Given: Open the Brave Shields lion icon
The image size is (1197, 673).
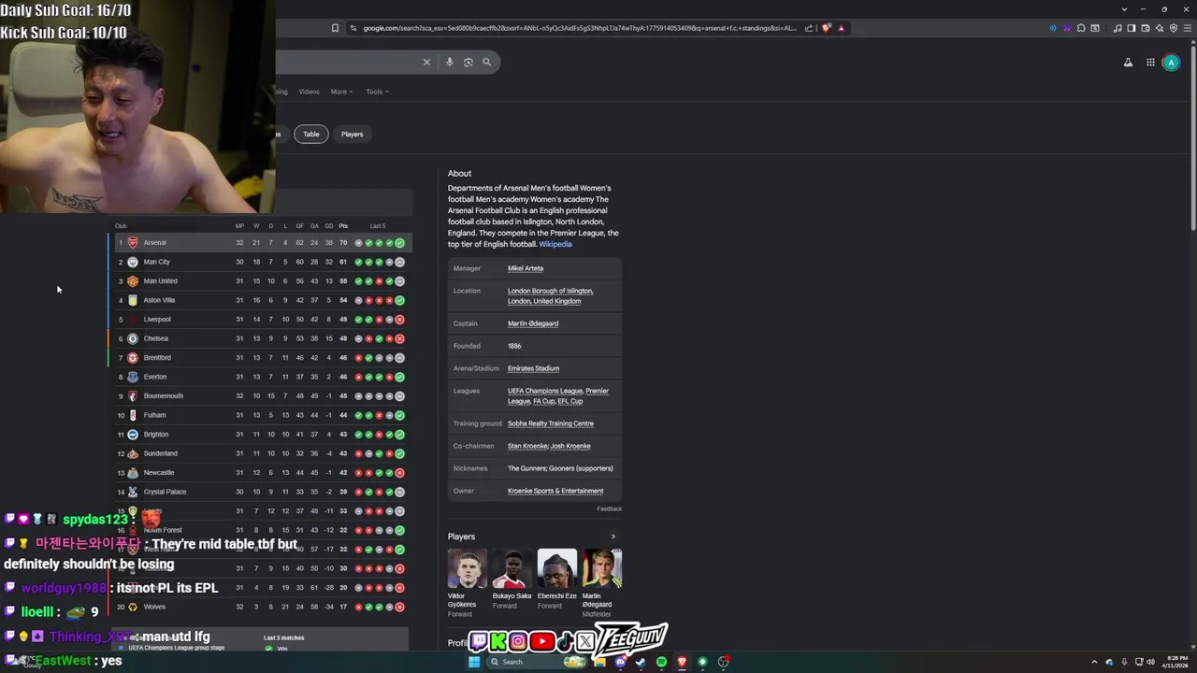Looking at the screenshot, I should [x=826, y=28].
